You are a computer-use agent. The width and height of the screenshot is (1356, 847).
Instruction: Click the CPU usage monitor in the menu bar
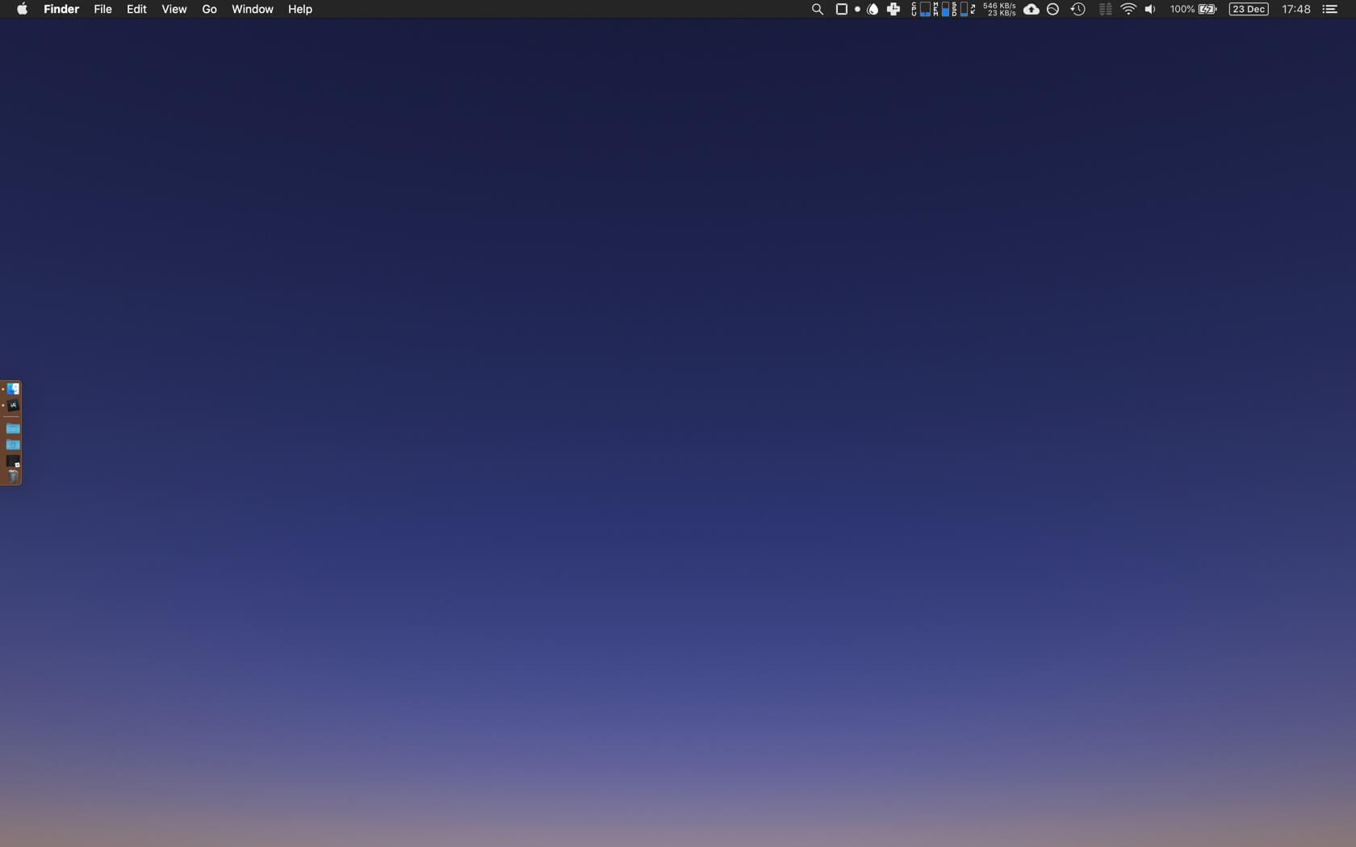922,10
